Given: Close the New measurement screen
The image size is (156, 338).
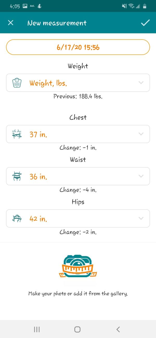Looking at the screenshot, I should click(x=11, y=23).
